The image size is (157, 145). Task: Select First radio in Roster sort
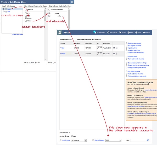click(65, 136)
